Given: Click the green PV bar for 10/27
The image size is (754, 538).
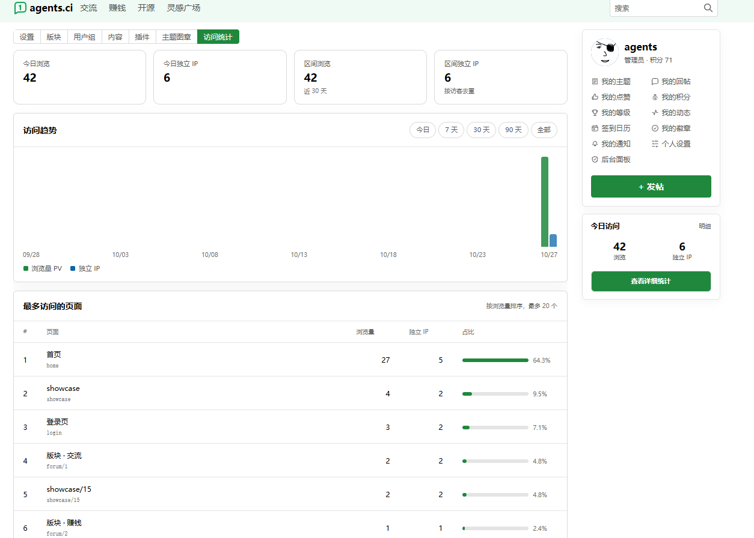Looking at the screenshot, I should coord(545,202).
